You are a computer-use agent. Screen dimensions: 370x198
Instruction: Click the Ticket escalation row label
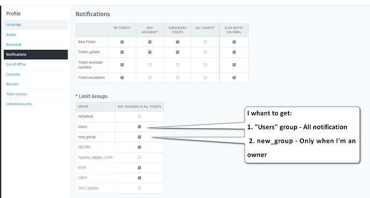[92, 77]
